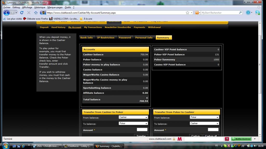
Task: Show hidden tray icons arrow
Action: pyautogui.click(x=222, y=146)
